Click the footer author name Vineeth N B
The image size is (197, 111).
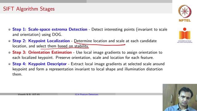(x=29, y=94)
